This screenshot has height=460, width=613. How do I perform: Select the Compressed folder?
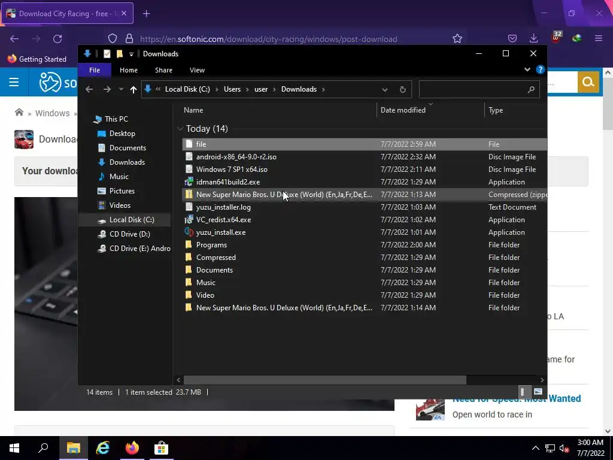[216, 258]
